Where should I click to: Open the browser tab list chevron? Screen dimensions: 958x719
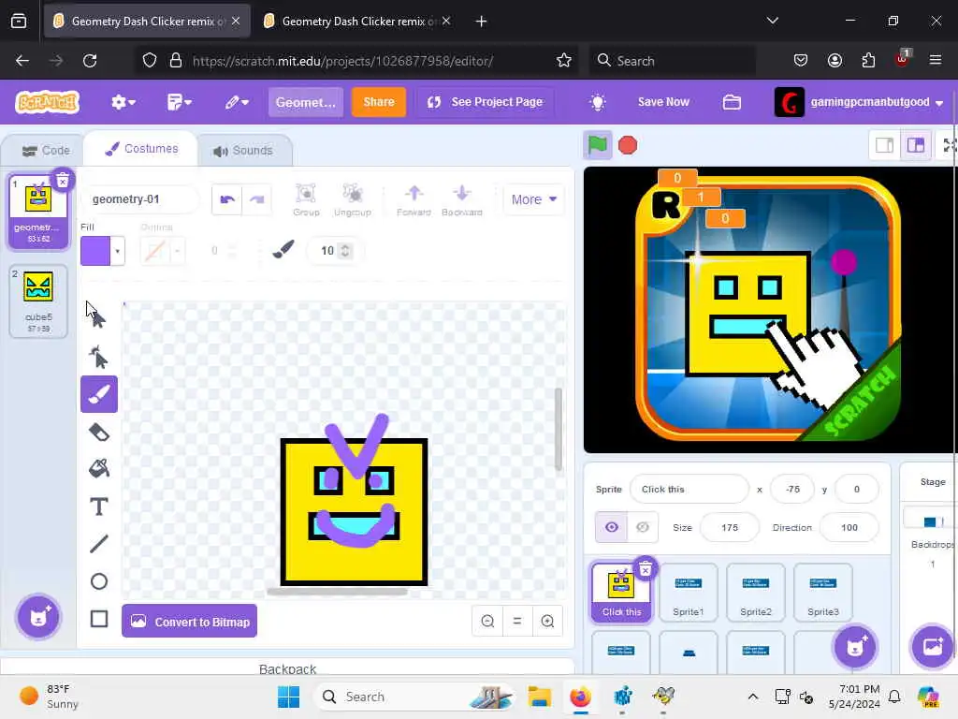point(772,21)
